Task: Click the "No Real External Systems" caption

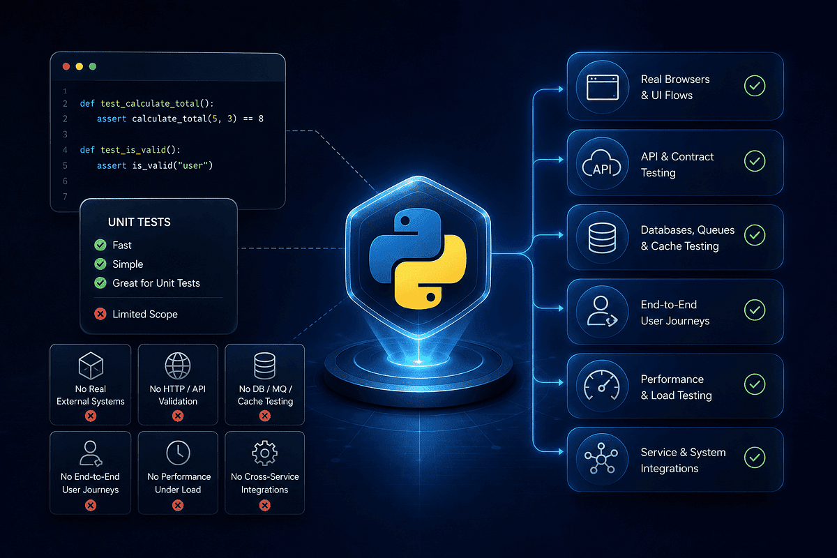Action: tap(91, 395)
